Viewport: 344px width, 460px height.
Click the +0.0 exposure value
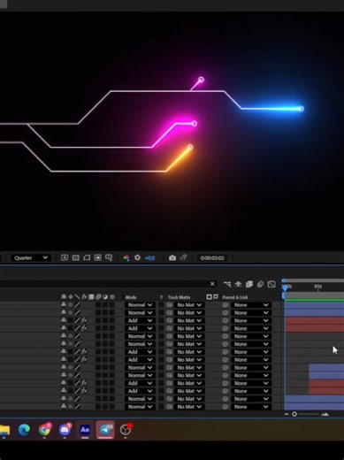[x=149, y=258]
